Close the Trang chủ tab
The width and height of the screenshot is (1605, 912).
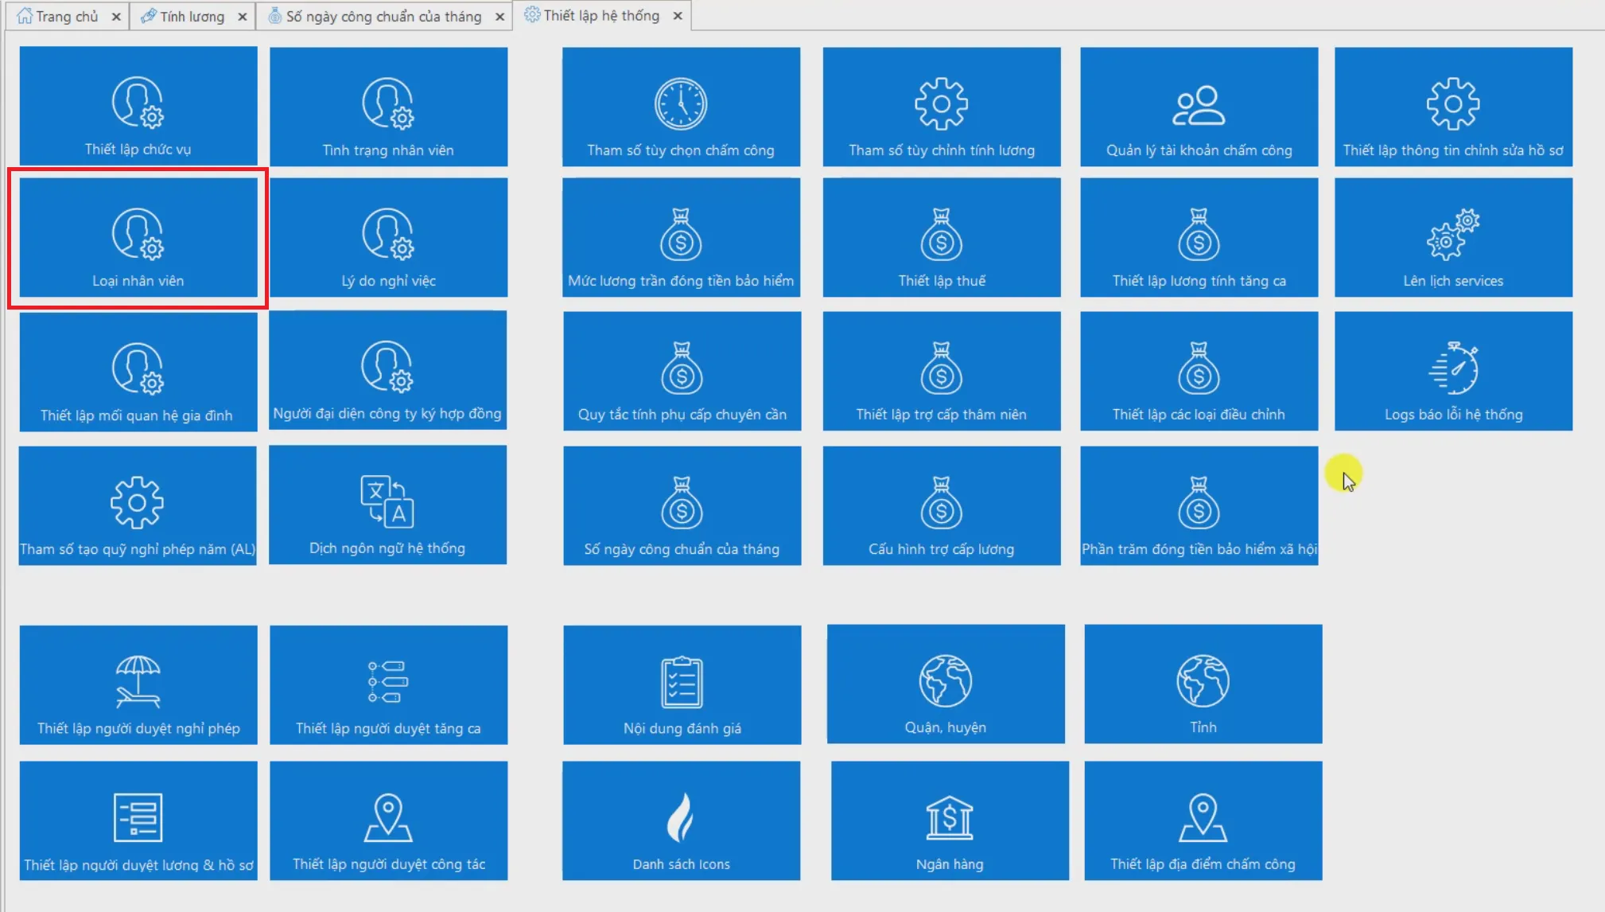pos(116,16)
